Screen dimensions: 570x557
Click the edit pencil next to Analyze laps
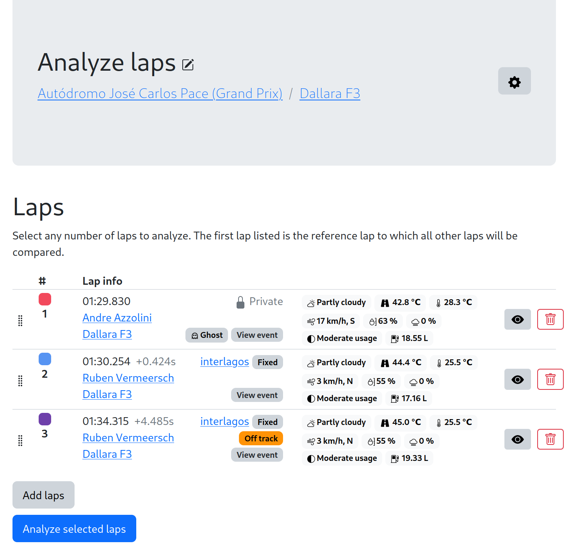click(188, 64)
